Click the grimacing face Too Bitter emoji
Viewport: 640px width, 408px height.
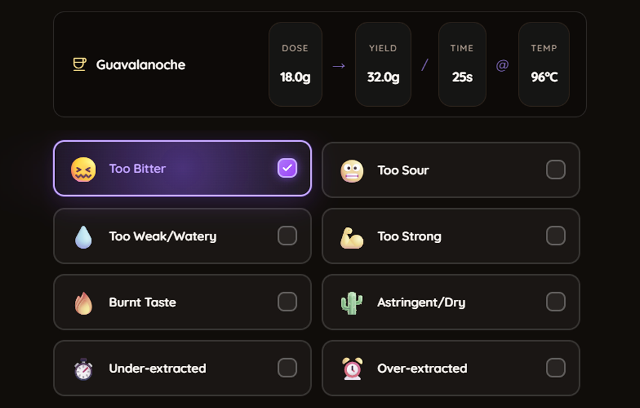(x=83, y=169)
